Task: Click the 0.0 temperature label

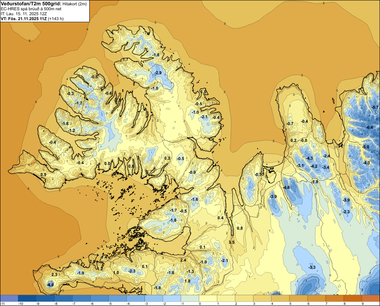Action: (108, 164)
